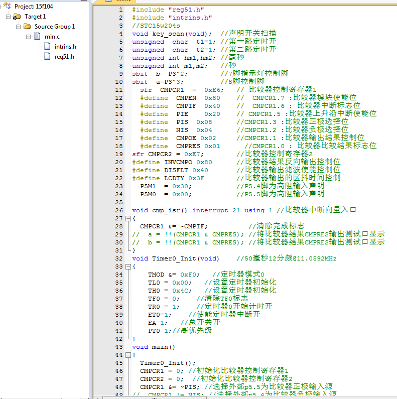Click the void key_scan(void); declaration
This screenshot has width=397, height=399.
click(172, 34)
